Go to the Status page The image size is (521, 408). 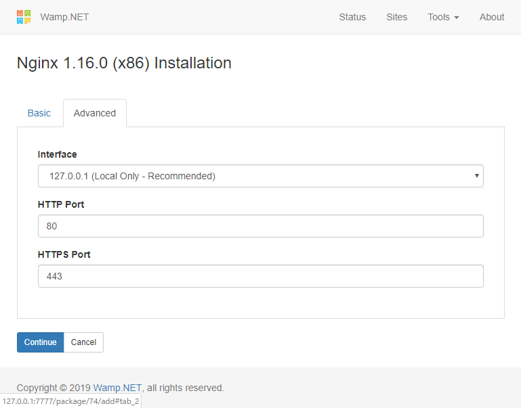tap(352, 17)
